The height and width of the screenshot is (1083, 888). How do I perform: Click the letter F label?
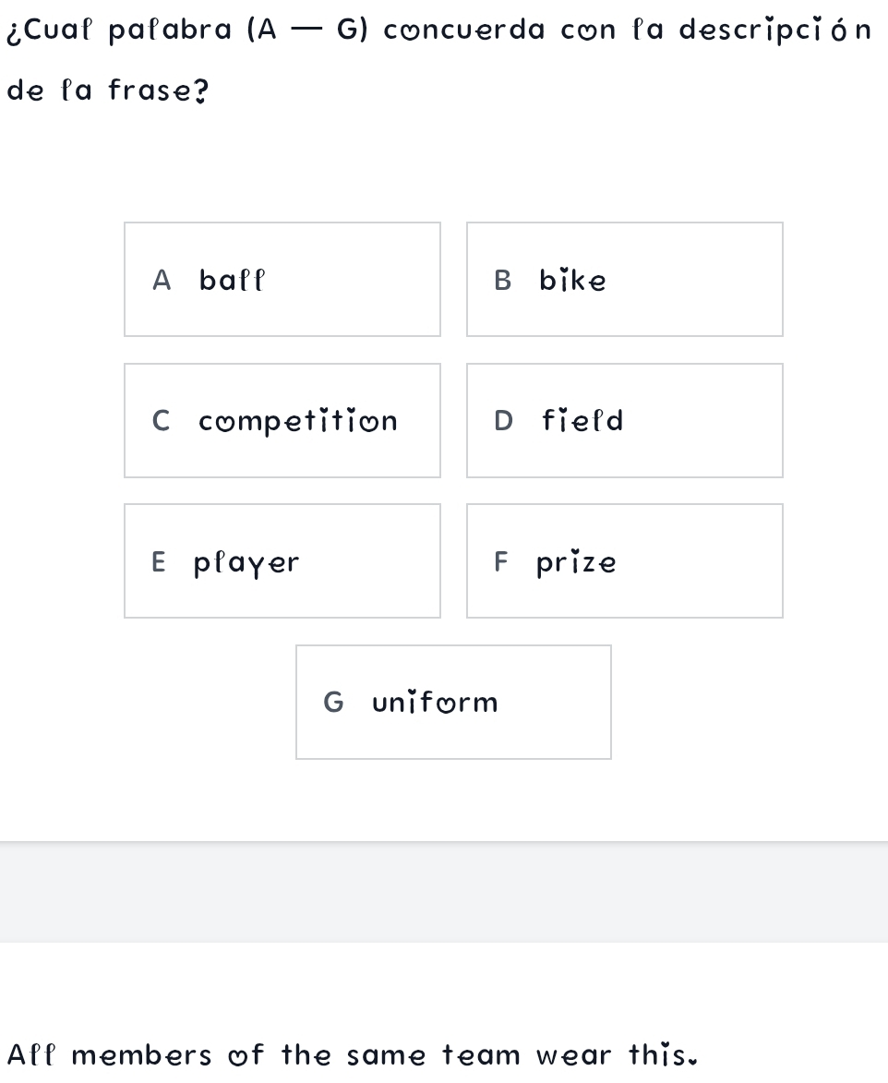coord(501,561)
